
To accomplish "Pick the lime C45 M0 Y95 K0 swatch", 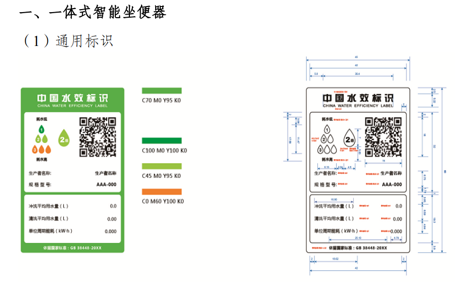I will pos(162,166).
